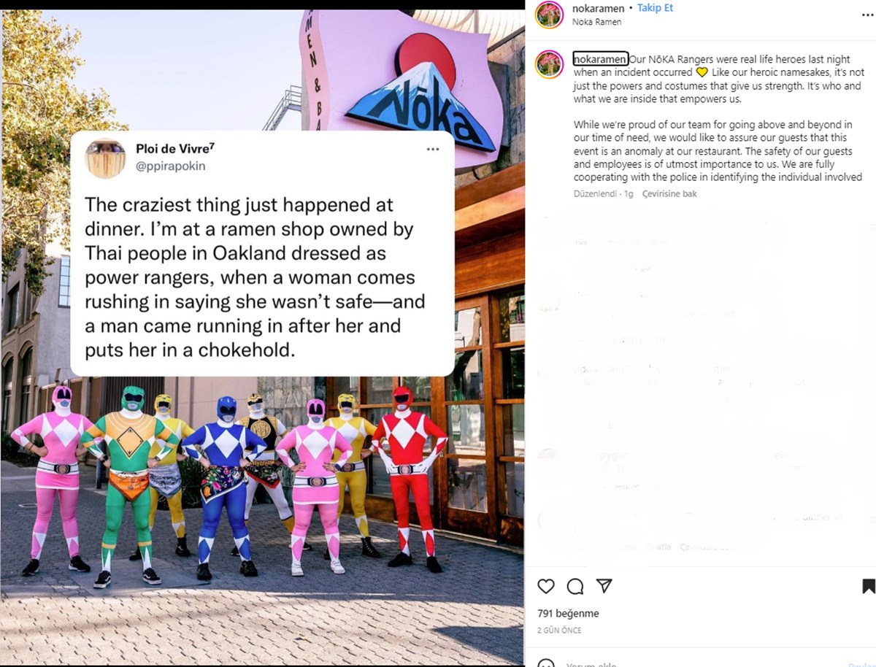Click the Power Rangers post image
This screenshot has width=876, height=667.
pos(263,337)
